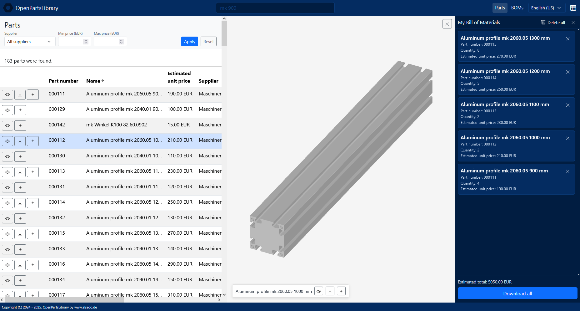Toggle eye icon in preview toolbar
Screen dimensions: 580x311
point(319,291)
